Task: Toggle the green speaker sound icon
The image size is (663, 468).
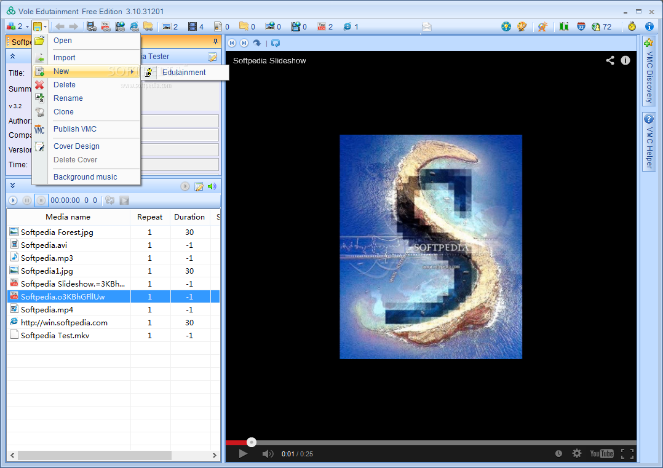Action: 212,186
